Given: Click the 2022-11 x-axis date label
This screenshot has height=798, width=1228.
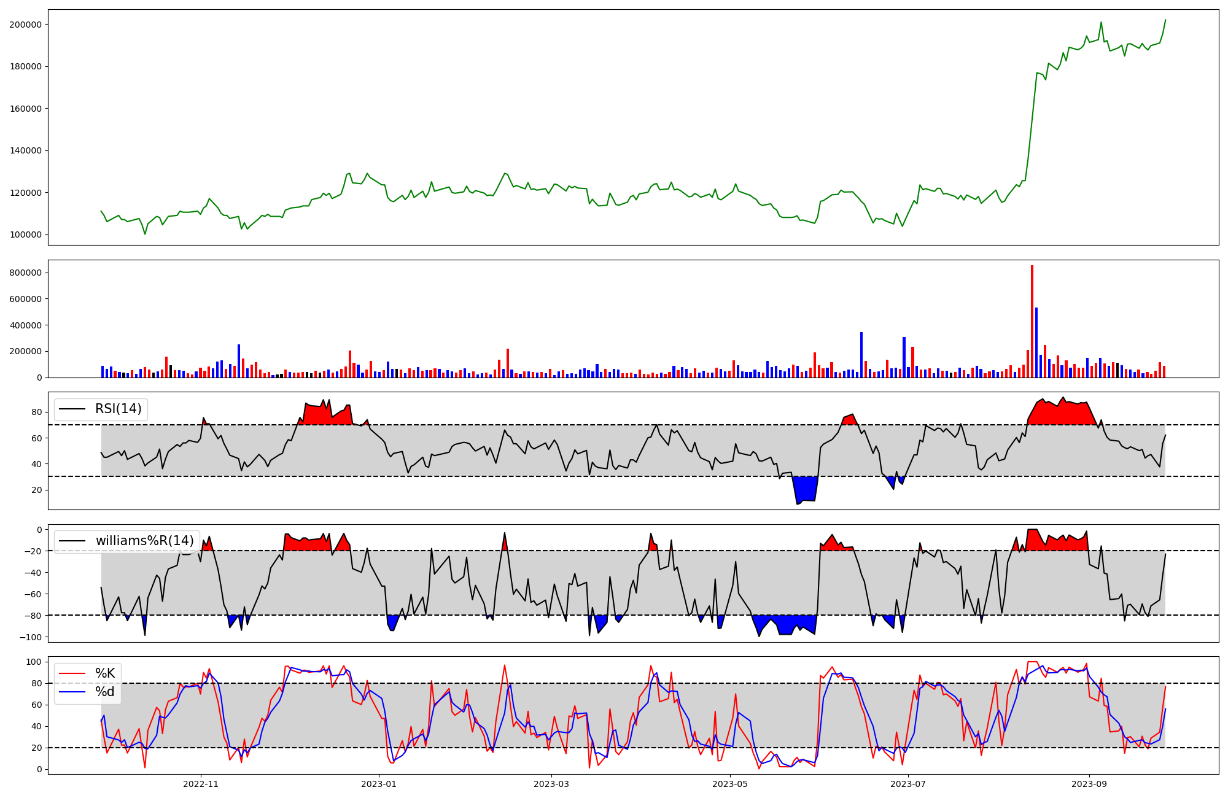Looking at the screenshot, I should point(201,784).
